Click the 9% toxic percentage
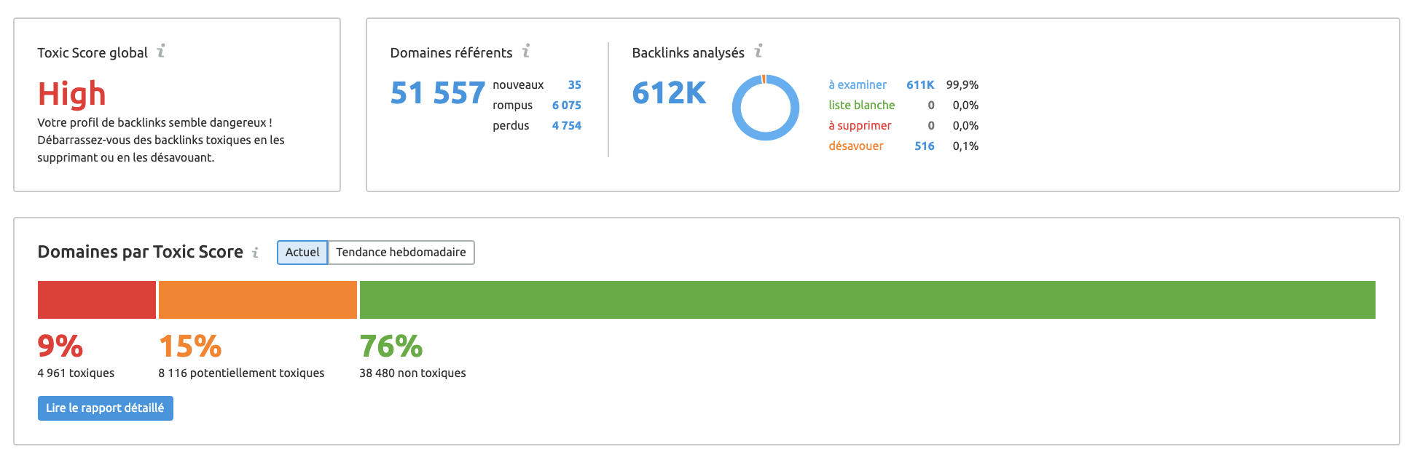1412x460 pixels. [x=60, y=346]
